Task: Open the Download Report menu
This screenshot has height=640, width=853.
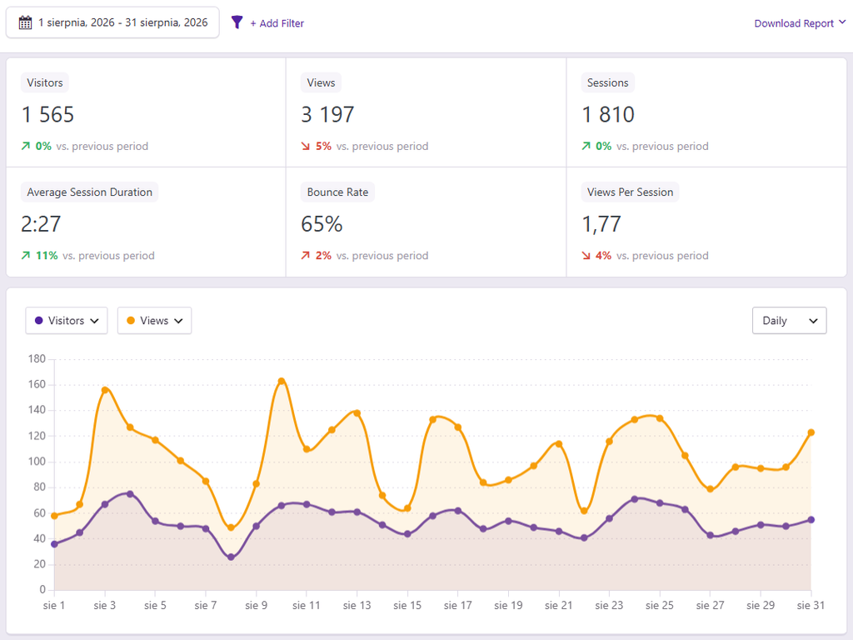Action: (800, 23)
